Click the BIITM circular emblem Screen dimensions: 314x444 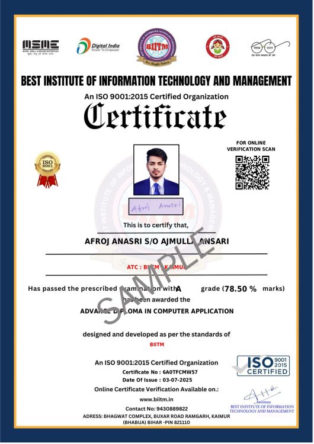(x=157, y=47)
